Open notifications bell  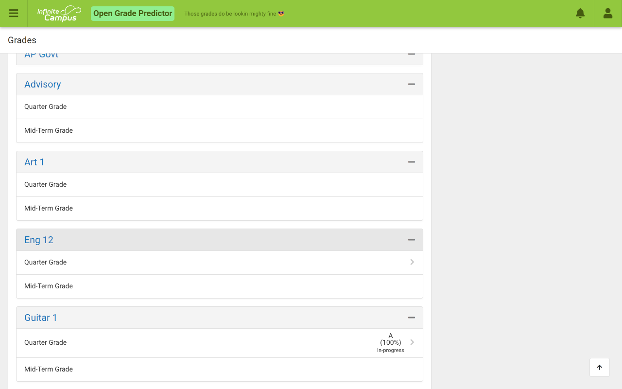(580, 14)
